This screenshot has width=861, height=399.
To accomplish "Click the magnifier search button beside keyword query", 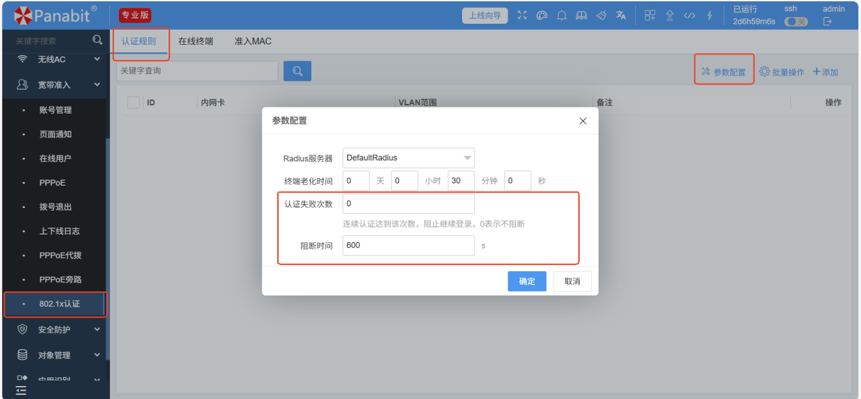I will coord(297,71).
